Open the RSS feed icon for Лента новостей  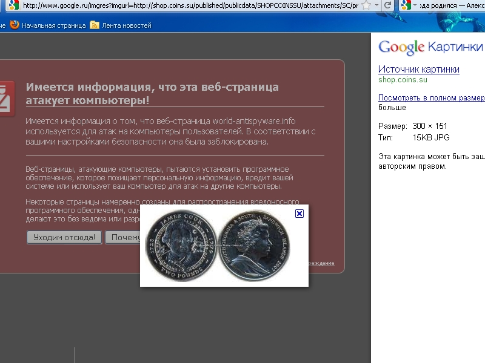click(x=95, y=25)
